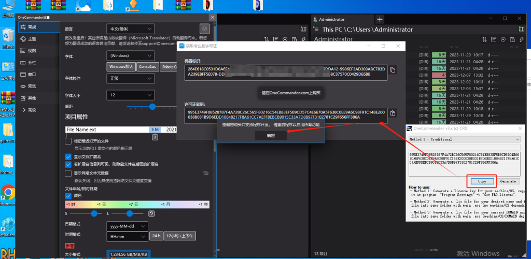Click the question mark help icon under 5 M
531x259 pixels.
point(155,137)
